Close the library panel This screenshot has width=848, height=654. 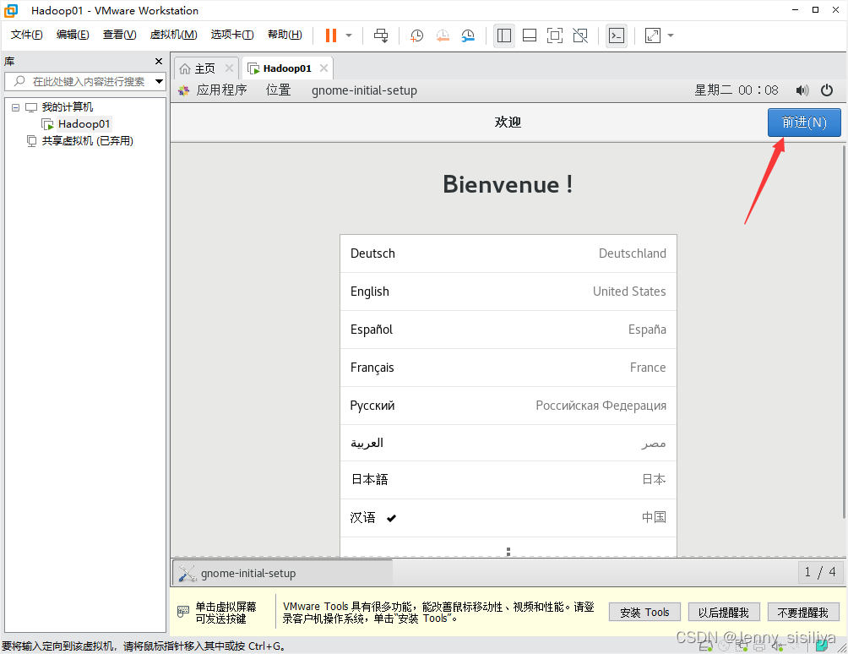159,61
